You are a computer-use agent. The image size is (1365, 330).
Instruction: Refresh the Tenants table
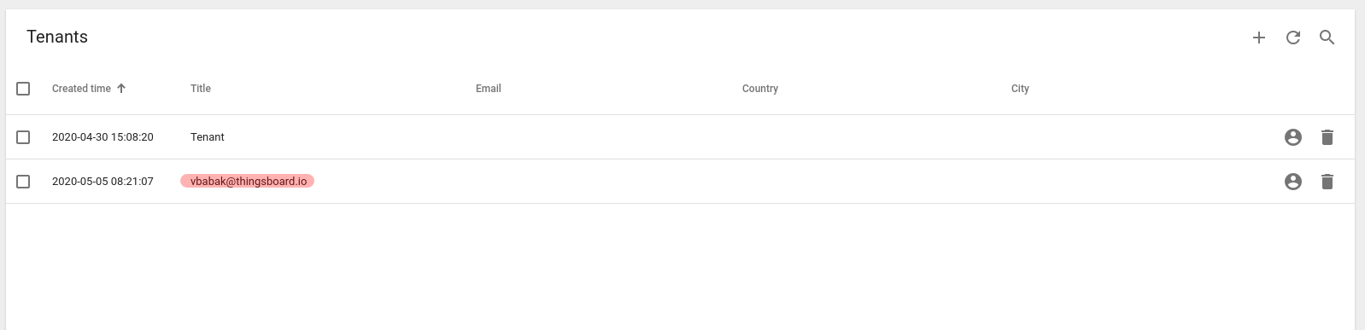1293,38
